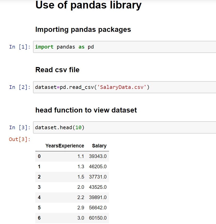The width and height of the screenshot is (216, 224).
Task: Click the pd alias in the import statement
Action: [x=90, y=47]
